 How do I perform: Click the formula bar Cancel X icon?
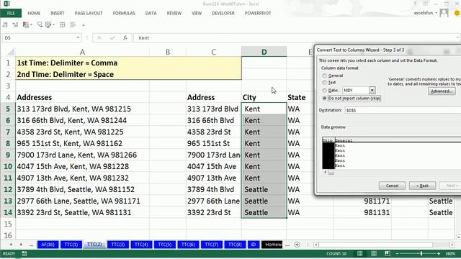tap(99, 38)
